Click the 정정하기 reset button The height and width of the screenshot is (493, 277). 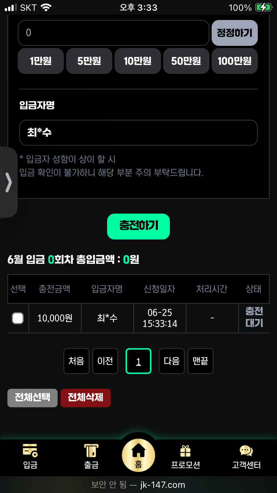235,33
